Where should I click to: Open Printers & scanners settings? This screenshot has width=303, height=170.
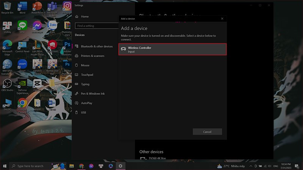[92, 56]
